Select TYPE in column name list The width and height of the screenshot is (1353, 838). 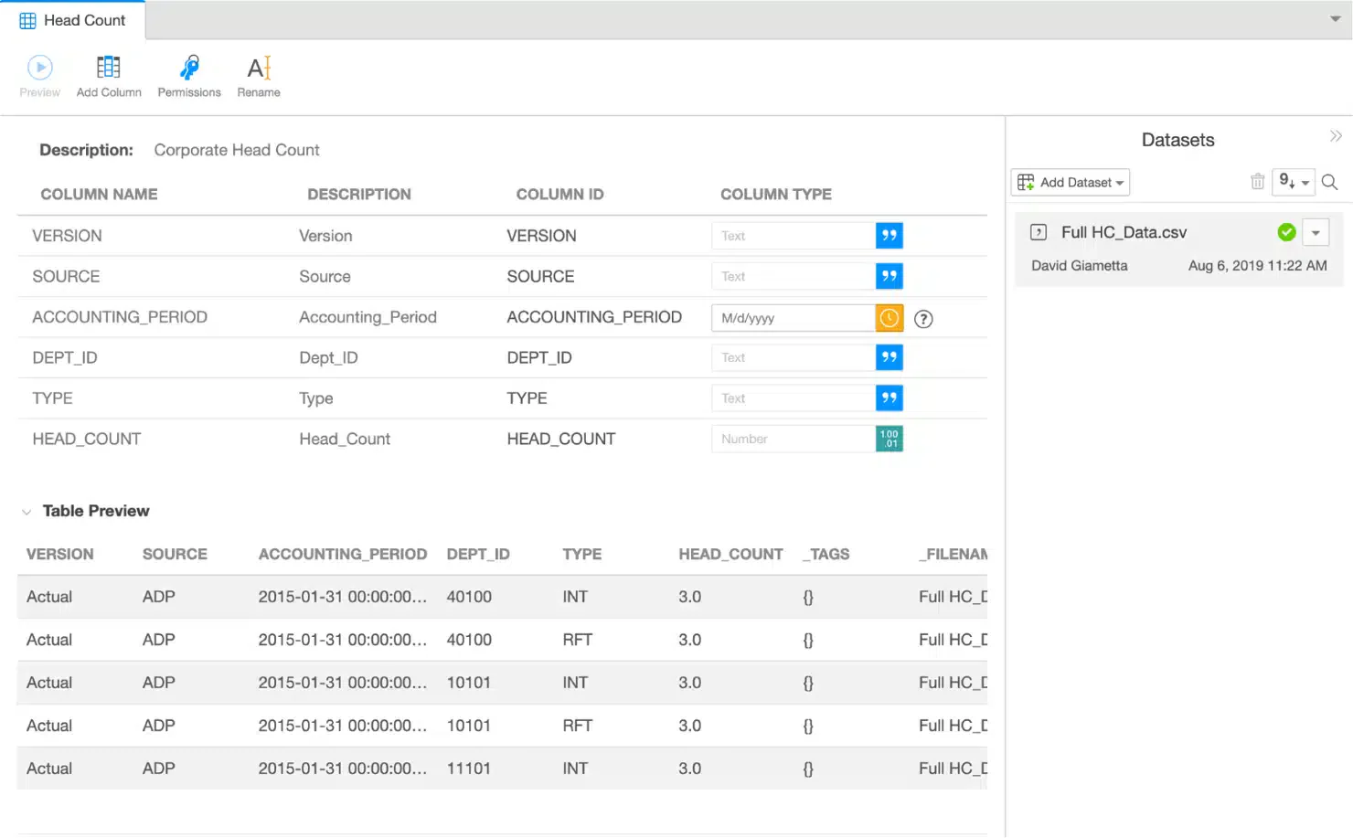pos(52,398)
